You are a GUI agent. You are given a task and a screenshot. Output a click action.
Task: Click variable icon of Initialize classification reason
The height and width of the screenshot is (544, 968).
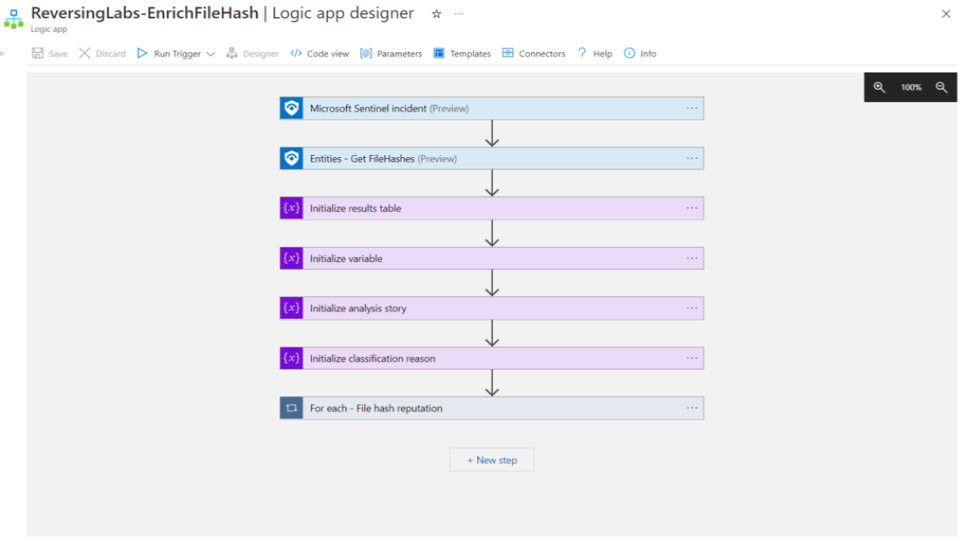pyautogui.click(x=291, y=358)
